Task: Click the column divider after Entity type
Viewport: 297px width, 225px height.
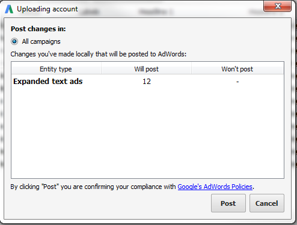Action: (101, 69)
